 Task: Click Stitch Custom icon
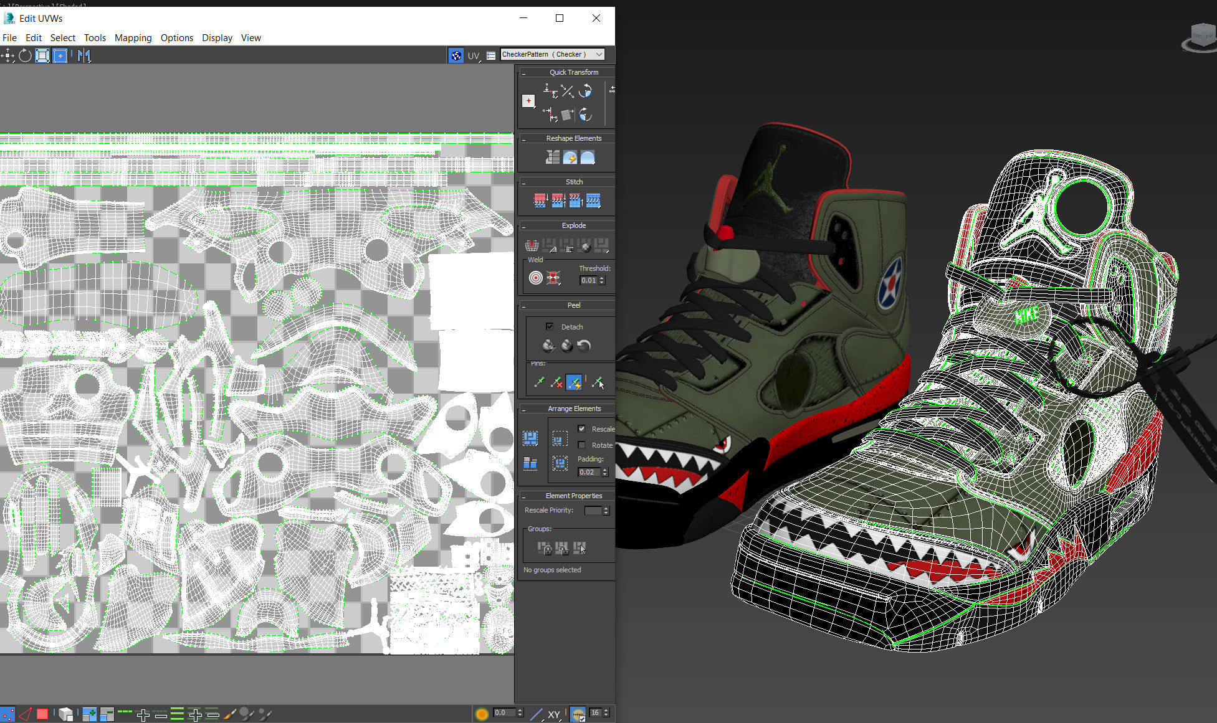(x=593, y=201)
